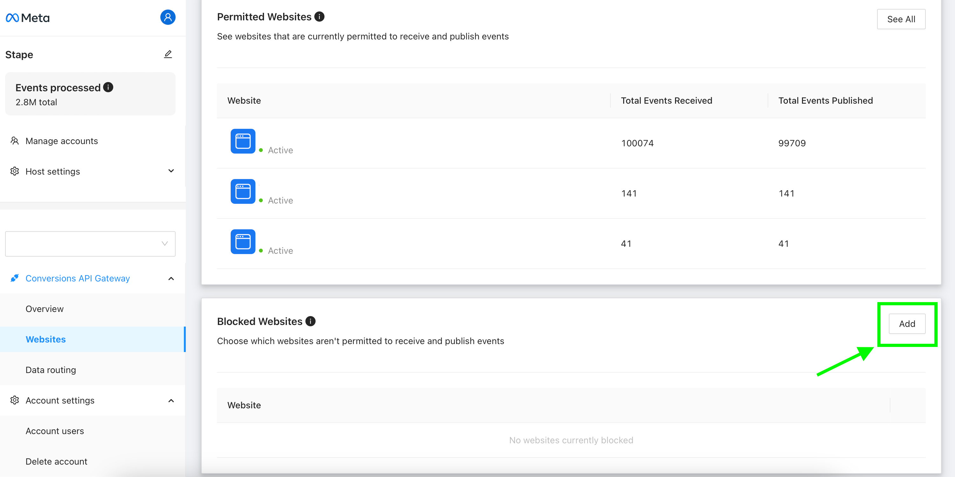
Task: Open the Data routing page
Action: (x=51, y=370)
